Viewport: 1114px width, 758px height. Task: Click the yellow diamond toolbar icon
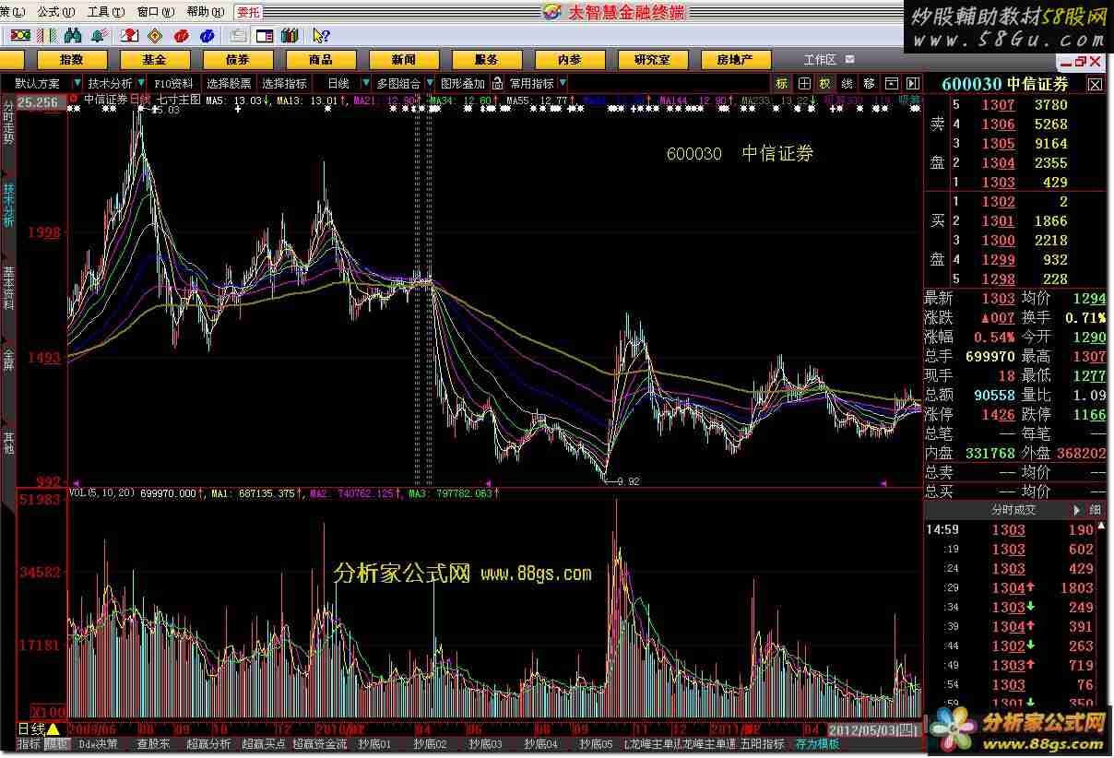155,36
